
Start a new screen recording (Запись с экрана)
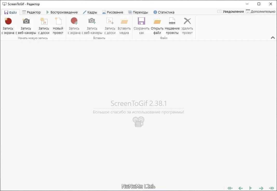(x=8, y=26)
